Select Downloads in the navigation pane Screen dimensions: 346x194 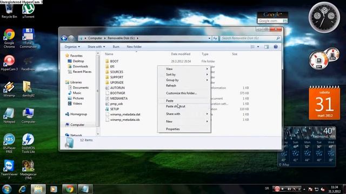pyautogui.click(x=78, y=66)
